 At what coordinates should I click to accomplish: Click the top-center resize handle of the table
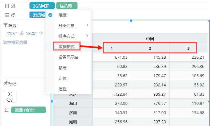coord(131,20)
